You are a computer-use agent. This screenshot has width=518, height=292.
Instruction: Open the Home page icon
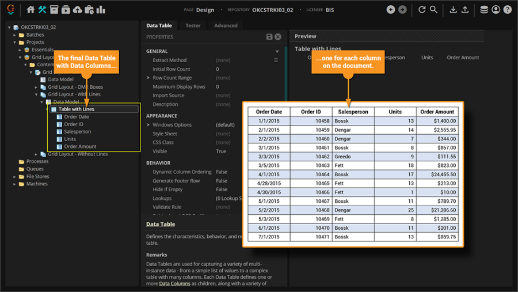coord(31,10)
